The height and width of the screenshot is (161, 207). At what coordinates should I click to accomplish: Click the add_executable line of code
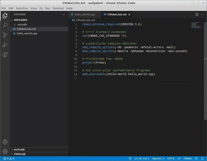pos(119,74)
